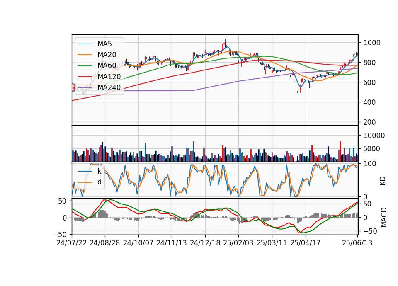Click the blue MA5 legend line sample

click(85, 44)
